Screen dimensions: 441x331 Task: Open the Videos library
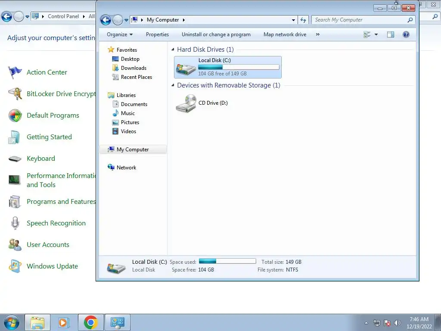click(128, 131)
